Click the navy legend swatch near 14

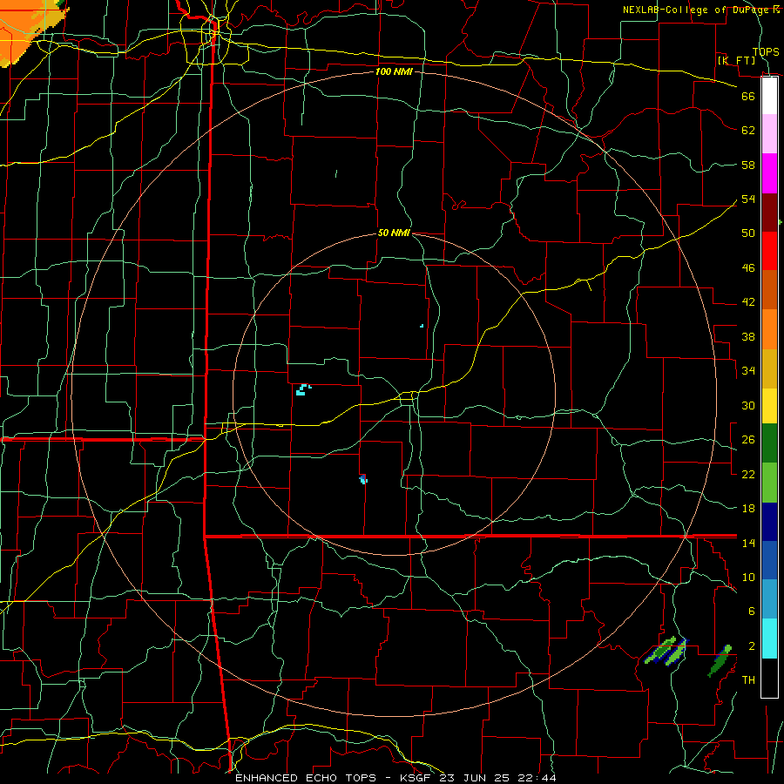click(769, 522)
